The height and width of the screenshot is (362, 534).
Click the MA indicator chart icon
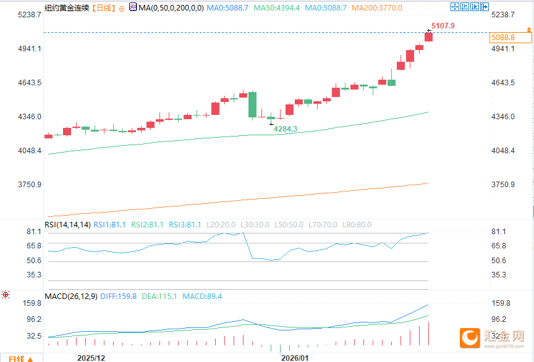point(133,7)
